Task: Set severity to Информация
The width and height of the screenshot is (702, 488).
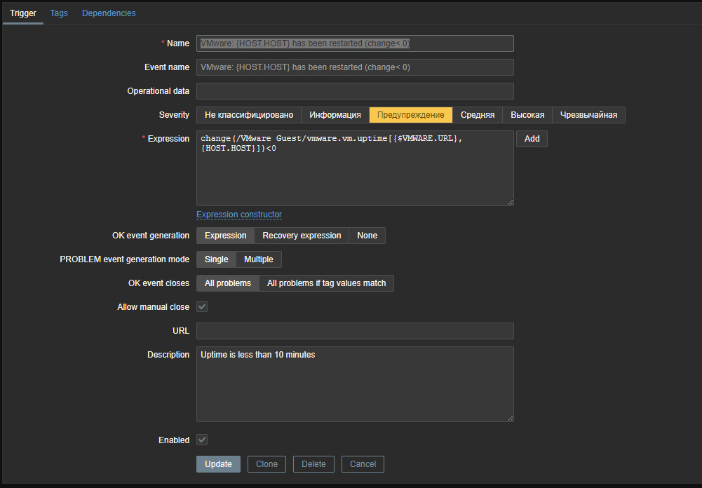Action: pos(335,115)
